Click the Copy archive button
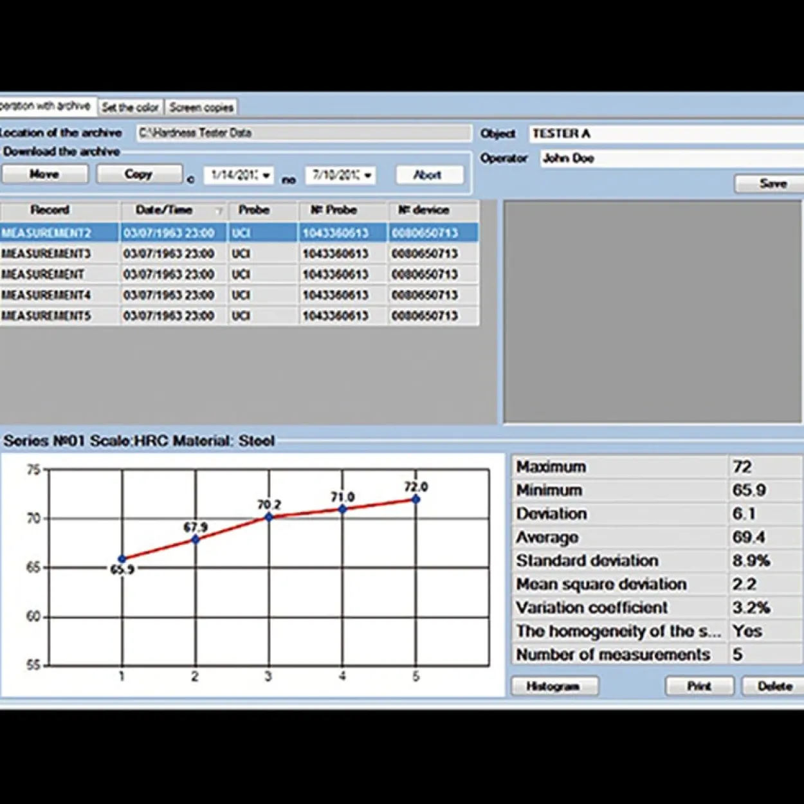804x804 pixels. point(139,174)
